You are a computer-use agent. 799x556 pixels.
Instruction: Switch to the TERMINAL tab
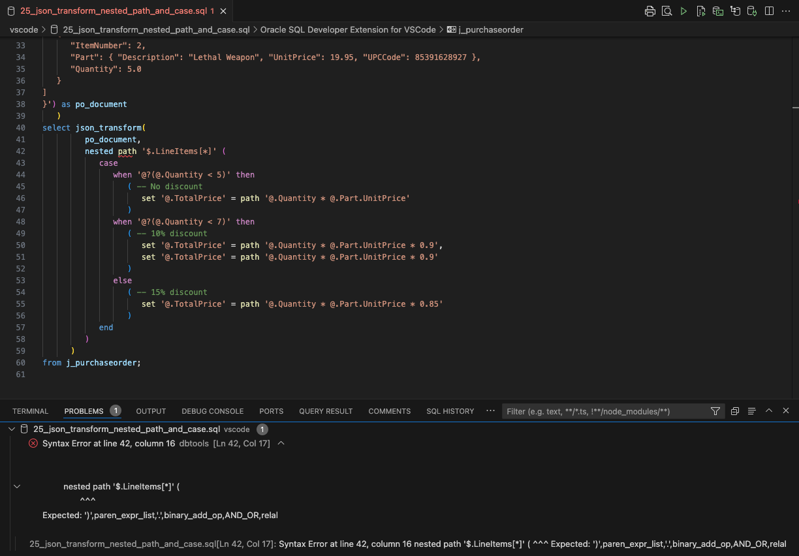click(x=31, y=411)
